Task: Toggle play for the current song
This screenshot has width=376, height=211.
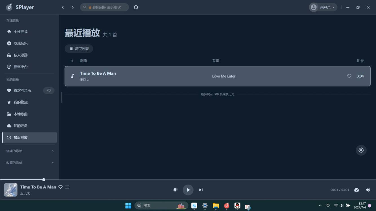Action: tap(188, 190)
